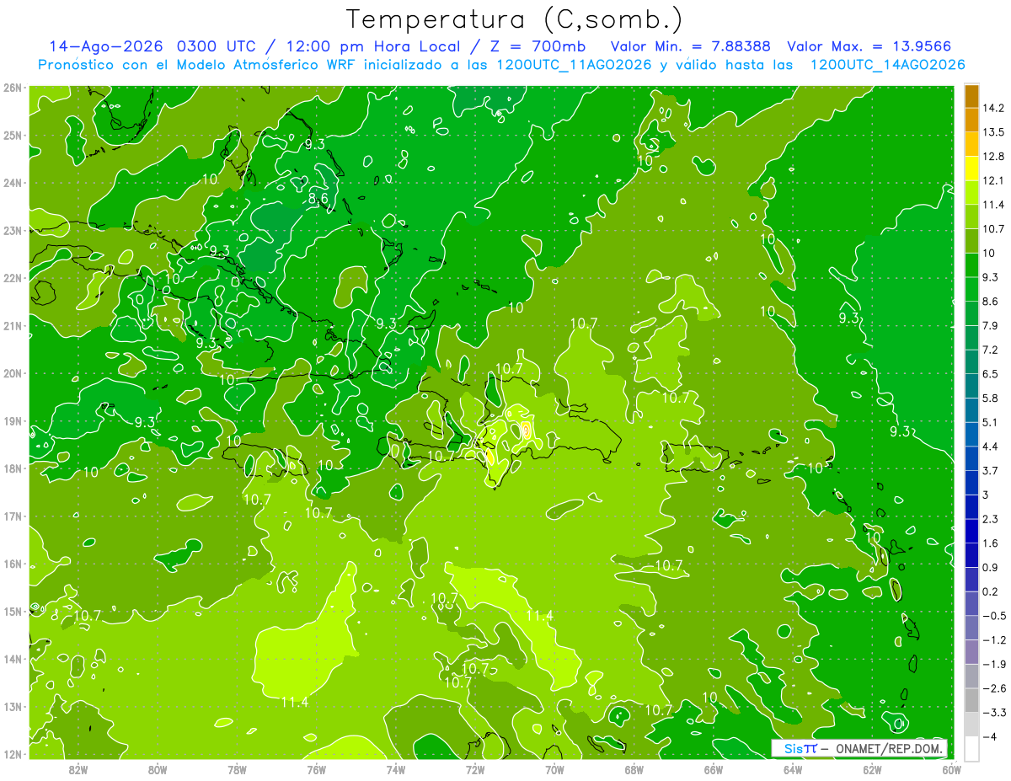This screenshot has width=1011, height=781.
Task: Pick the yellow colorbar swatch between 12.1 and 12.8
Action: point(971,169)
